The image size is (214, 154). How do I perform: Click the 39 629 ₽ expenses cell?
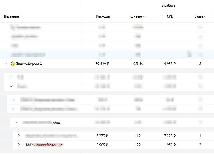(x=103, y=64)
